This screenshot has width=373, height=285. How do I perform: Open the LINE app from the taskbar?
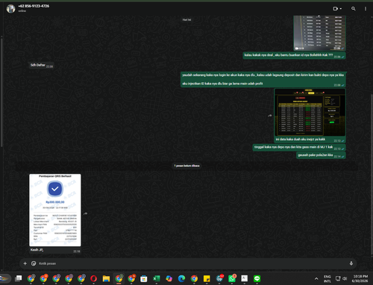257,278
